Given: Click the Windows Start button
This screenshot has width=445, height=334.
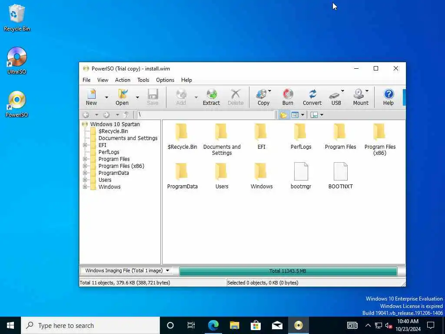Looking at the screenshot, I should pyautogui.click(x=10, y=325).
